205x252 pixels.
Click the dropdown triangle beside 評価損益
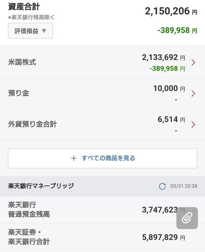pyautogui.click(x=44, y=31)
